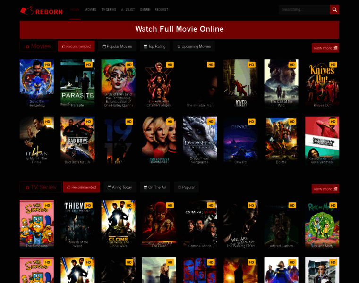Open the Home menu item
Image resolution: width=359 pixels, height=283 pixels.
point(75,10)
